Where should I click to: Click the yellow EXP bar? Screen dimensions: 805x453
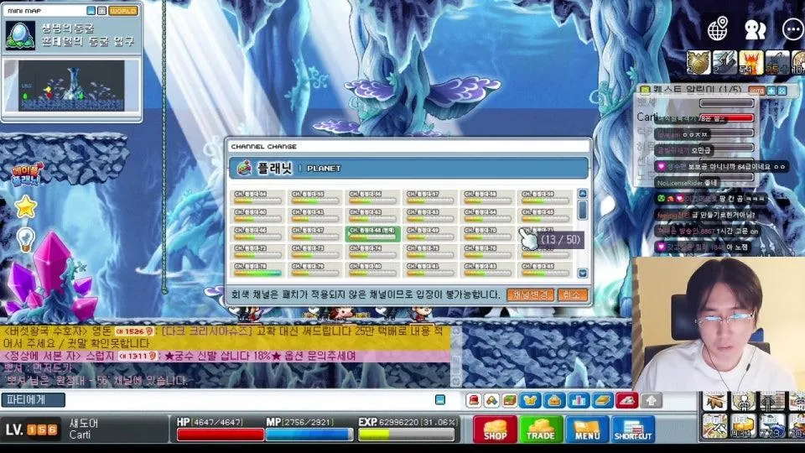(x=406, y=435)
